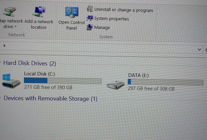Image resolution: width=207 pixels, height=140 pixels.
Task: Click the Add a network location icon
Action: pyautogui.click(x=39, y=12)
